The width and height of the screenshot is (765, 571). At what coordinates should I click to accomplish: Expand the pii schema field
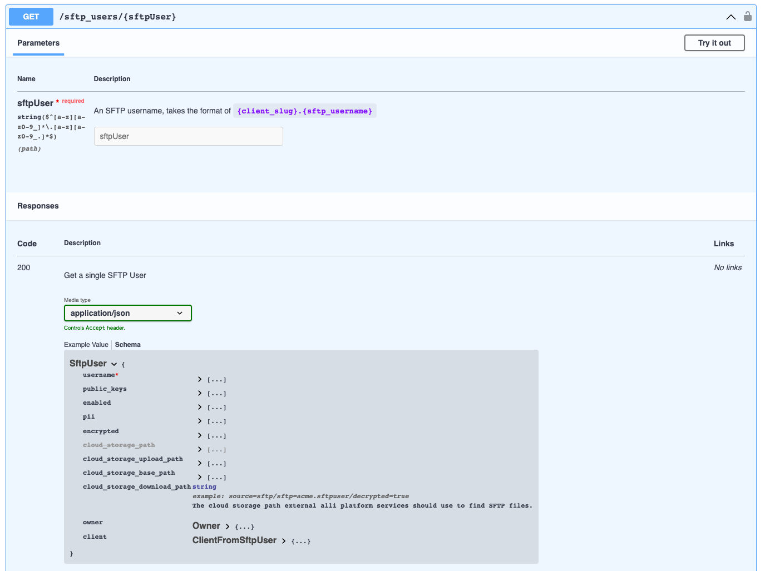click(199, 421)
